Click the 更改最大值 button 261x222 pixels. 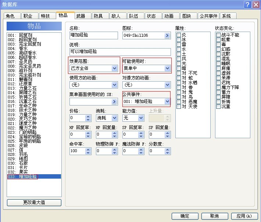(34, 203)
